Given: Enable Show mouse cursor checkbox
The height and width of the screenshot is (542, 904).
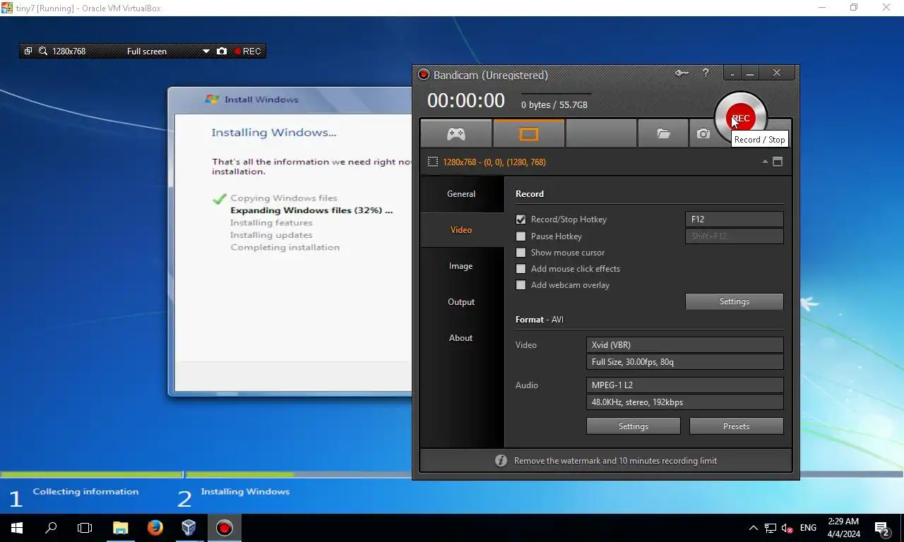Looking at the screenshot, I should point(521,253).
